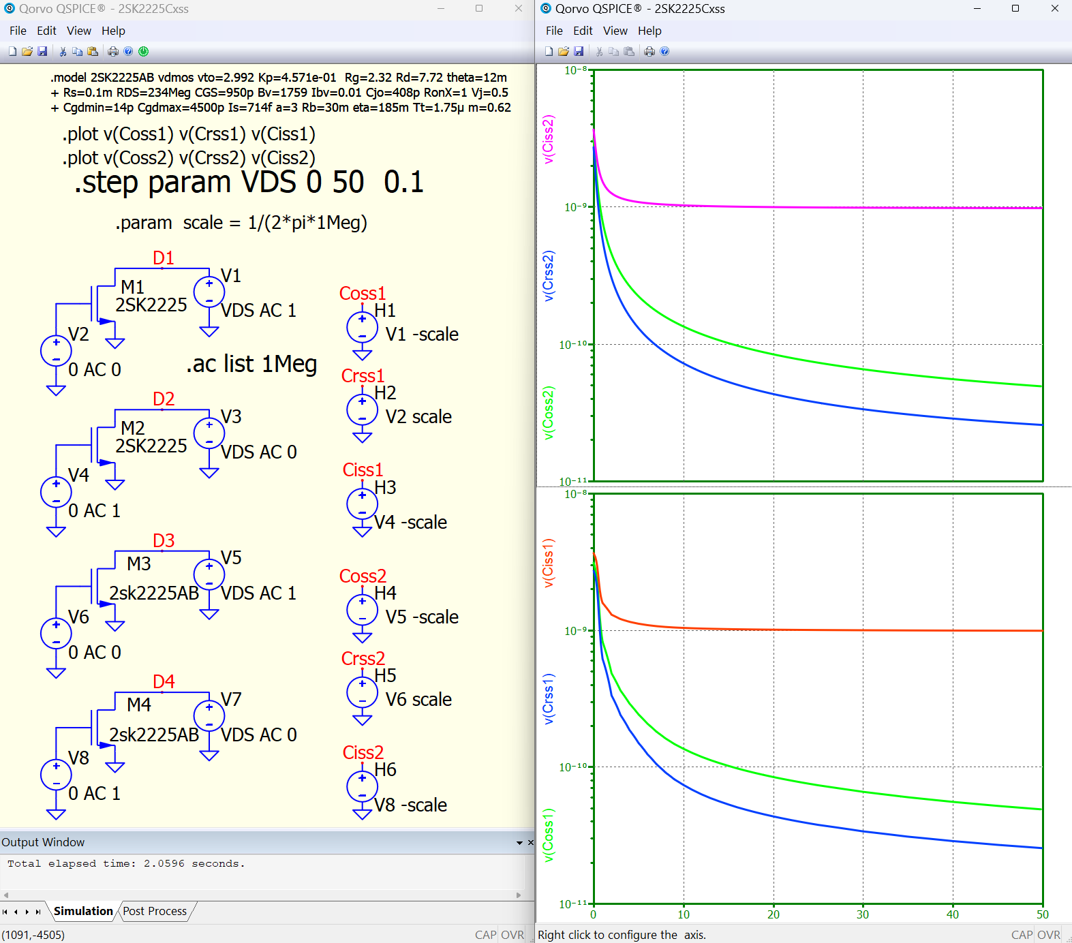Print the waveform plot via printer icon
1072x943 pixels.
(x=649, y=51)
